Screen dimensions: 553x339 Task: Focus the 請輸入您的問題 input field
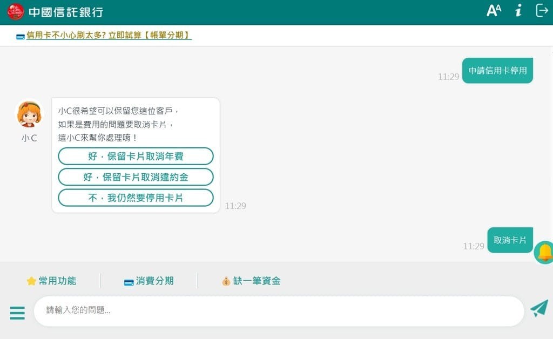(279, 311)
